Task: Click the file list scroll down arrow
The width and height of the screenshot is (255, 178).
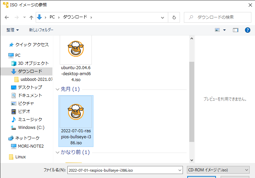Action: [192, 160]
